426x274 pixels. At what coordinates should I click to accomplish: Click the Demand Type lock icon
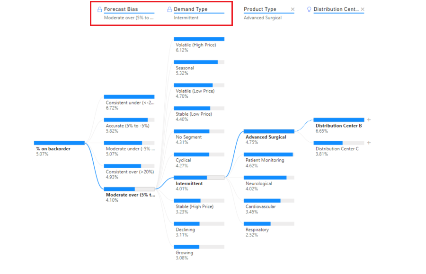[x=169, y=9]
